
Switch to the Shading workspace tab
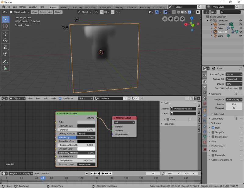[x=119, y=7]
